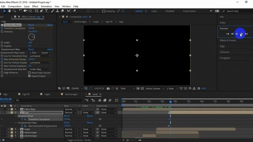Click the Motion Blur enable icon in timeline
This screenshot has height=142, width=253.
coord(110,100)
